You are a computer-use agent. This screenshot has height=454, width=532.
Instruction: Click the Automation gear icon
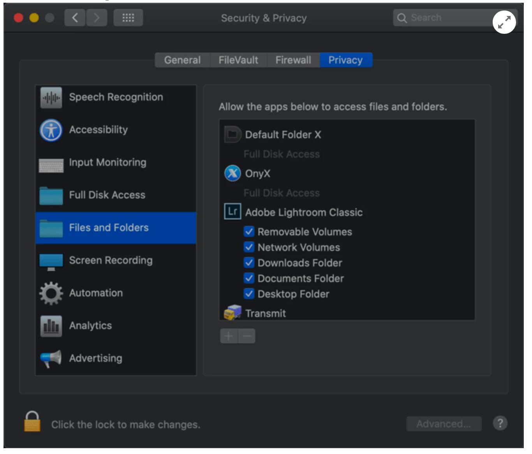(x=51, y=293)
